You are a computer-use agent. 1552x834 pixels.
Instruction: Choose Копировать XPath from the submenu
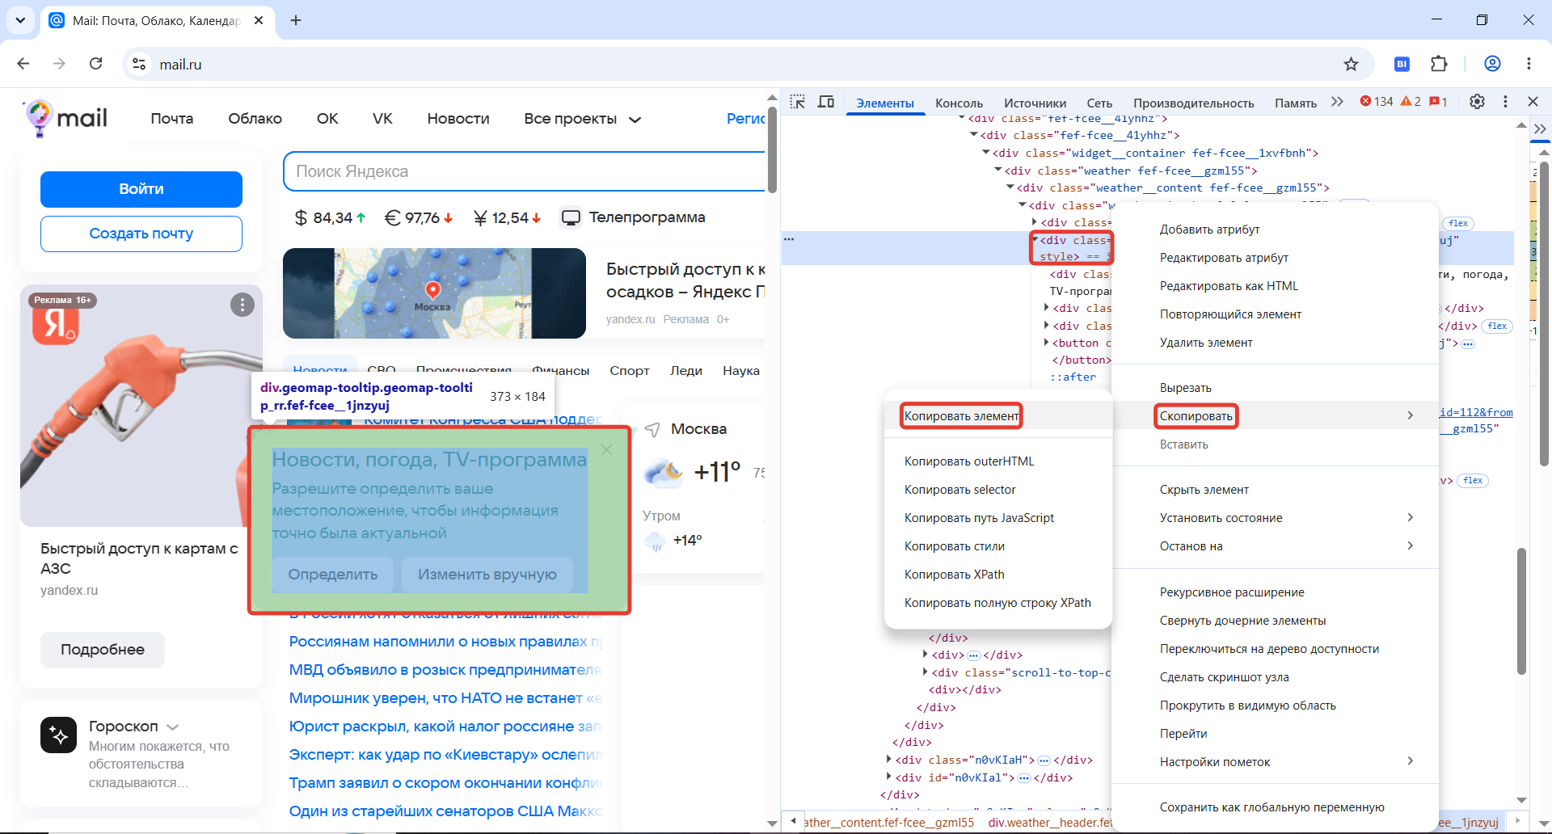pyautogui.click(x=955, y=575)
